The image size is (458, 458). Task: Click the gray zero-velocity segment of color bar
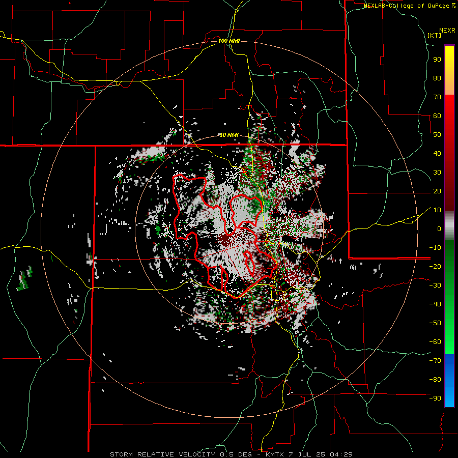click(x=449, y=225)
